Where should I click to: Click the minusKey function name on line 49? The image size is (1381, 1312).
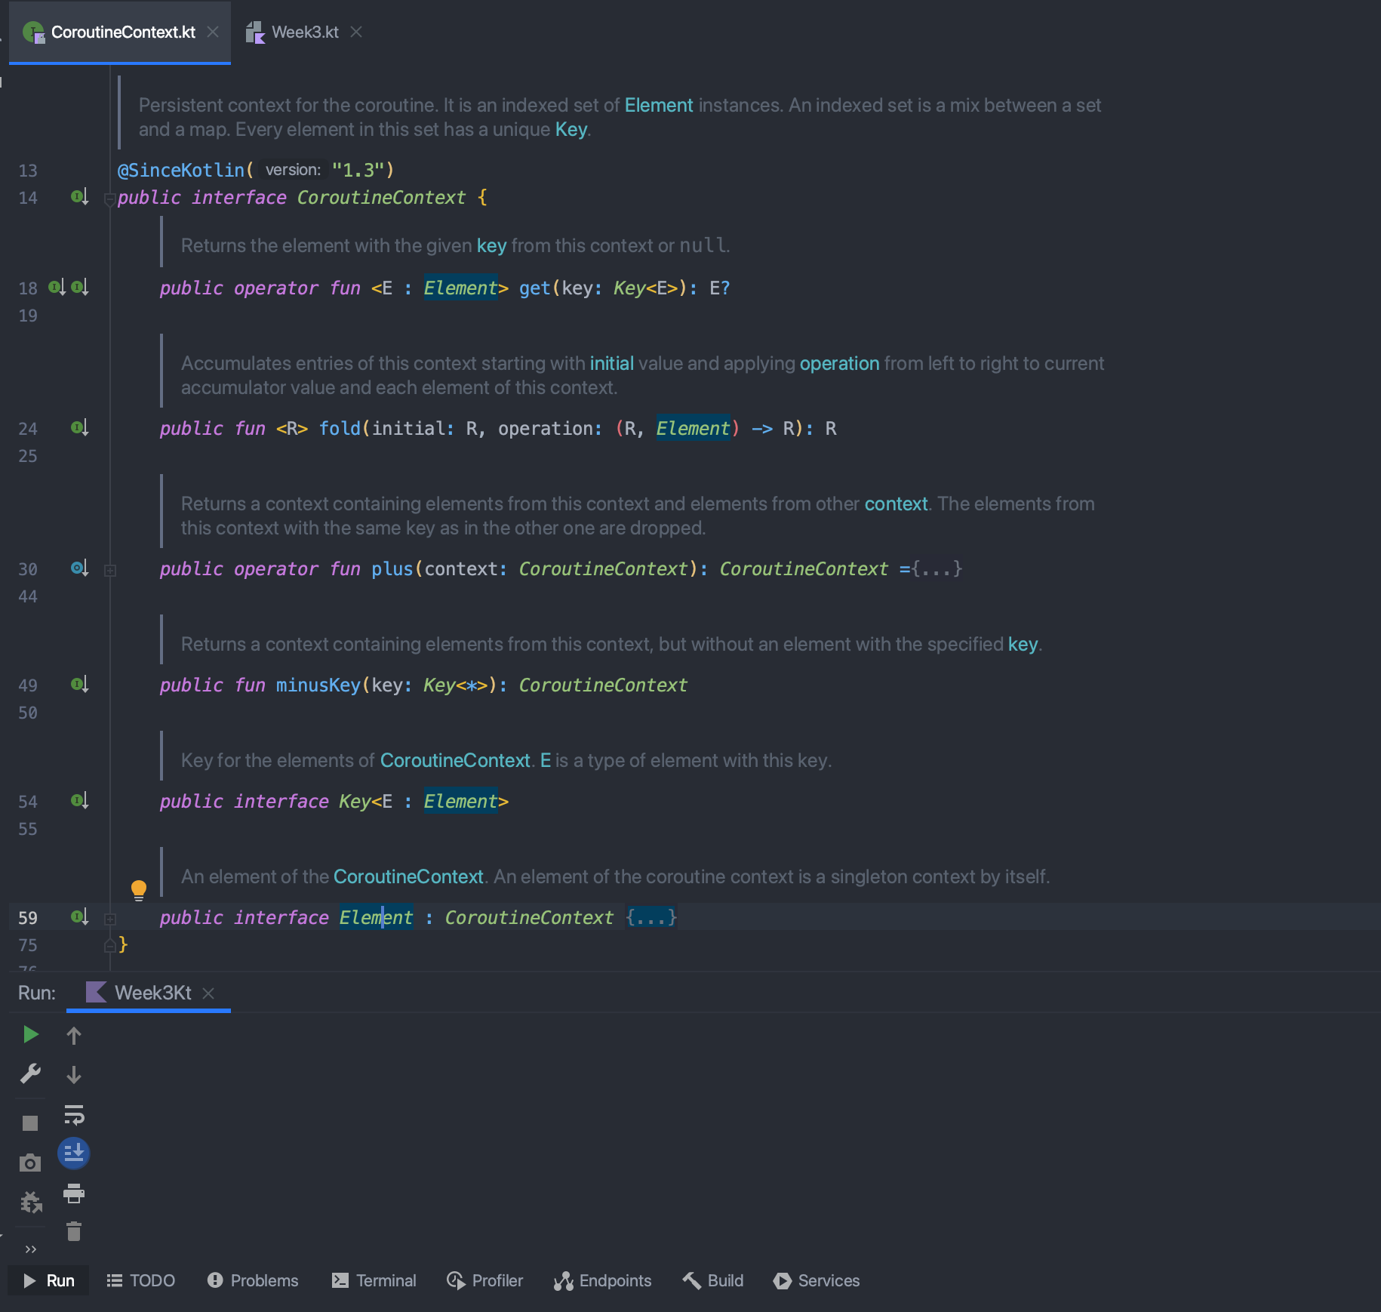[x=318, y=685]
